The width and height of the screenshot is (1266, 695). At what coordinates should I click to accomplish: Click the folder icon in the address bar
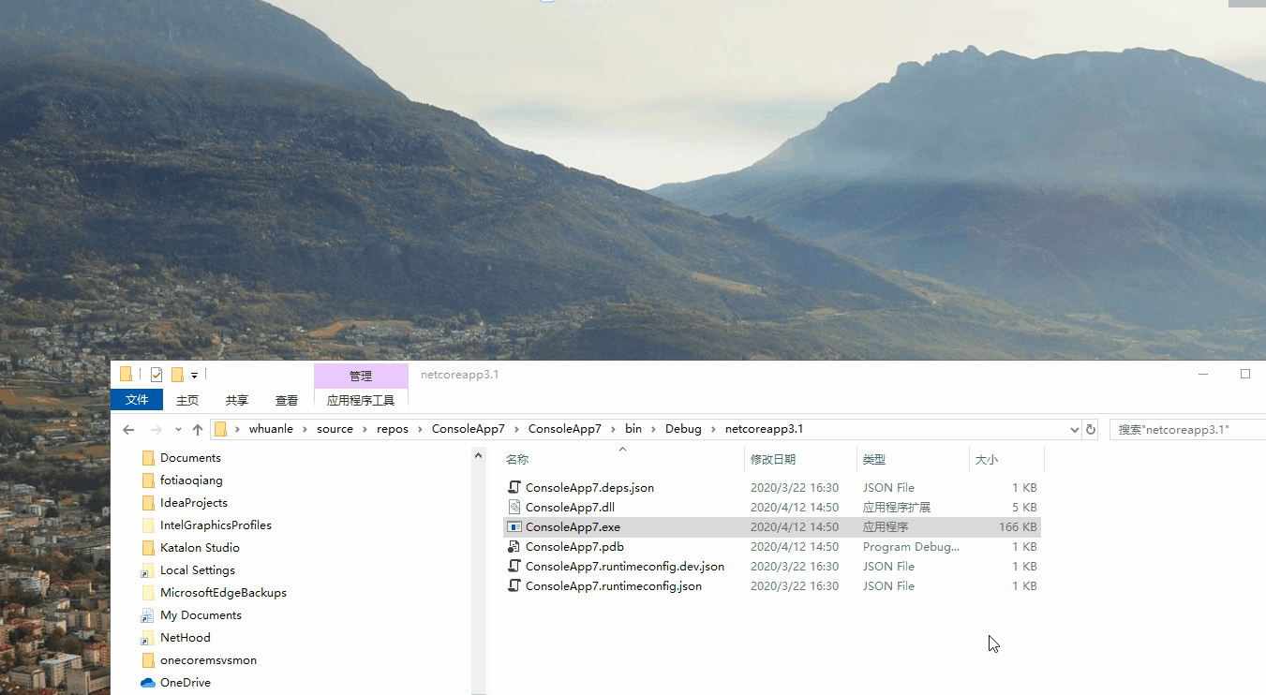(x=221, y=429)
